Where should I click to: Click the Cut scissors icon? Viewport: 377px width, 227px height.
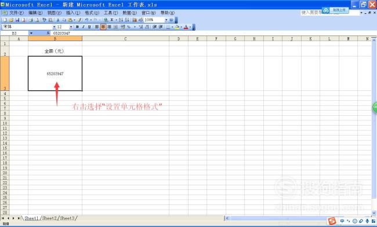tap(58, 20)
